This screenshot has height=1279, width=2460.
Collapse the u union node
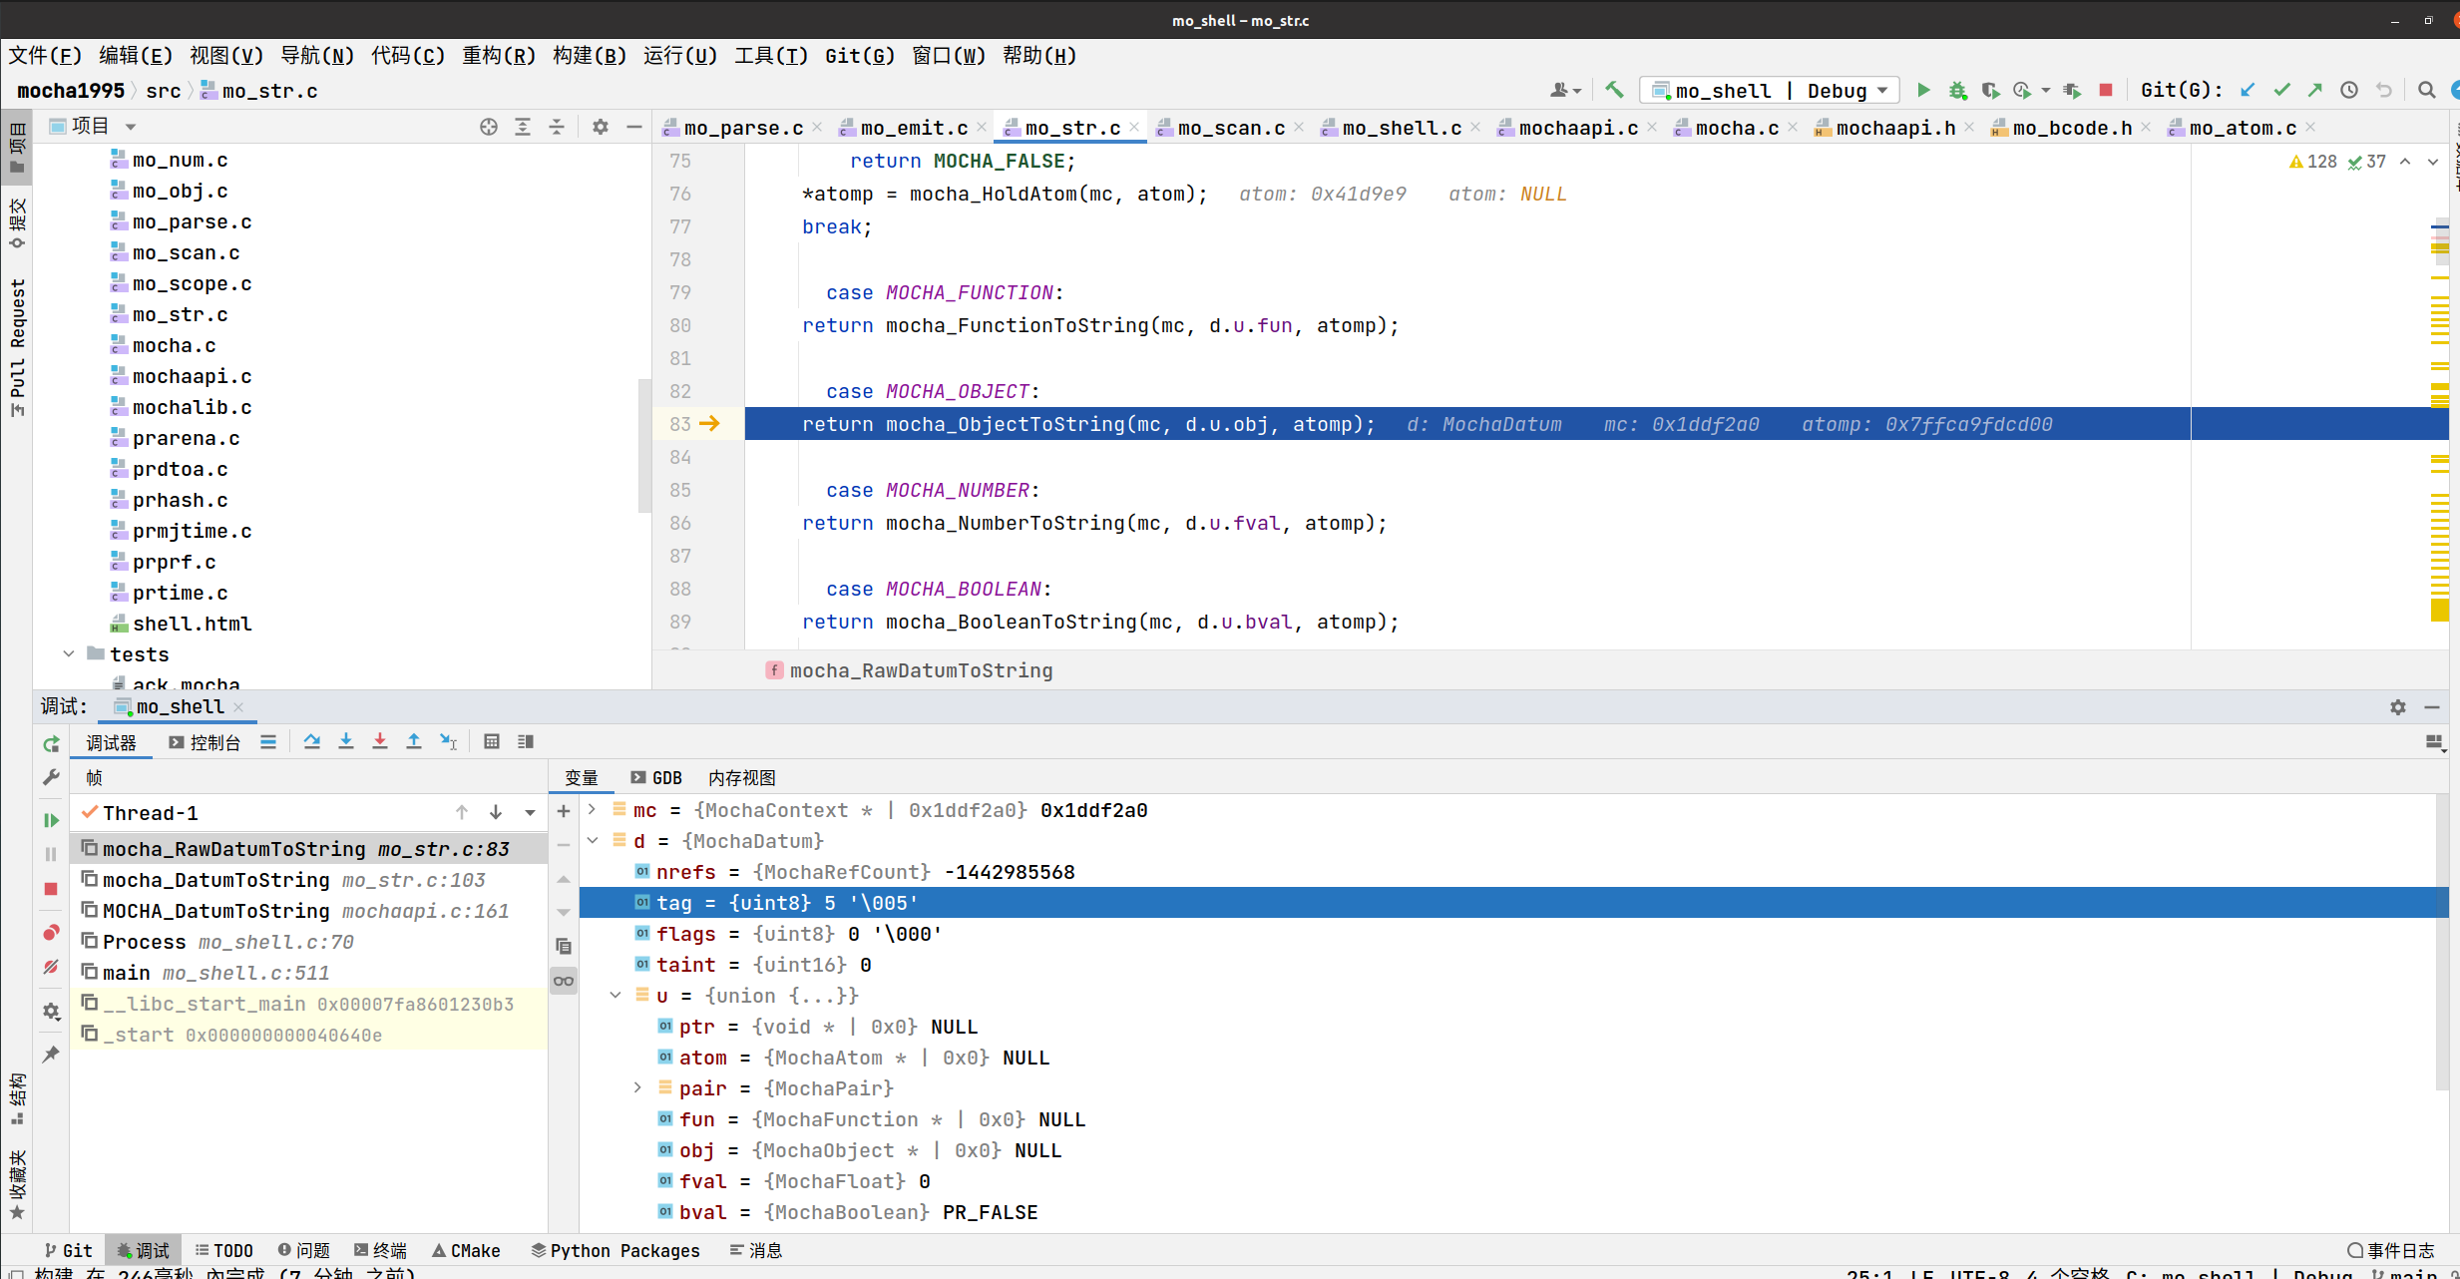[x=615, y=995]
